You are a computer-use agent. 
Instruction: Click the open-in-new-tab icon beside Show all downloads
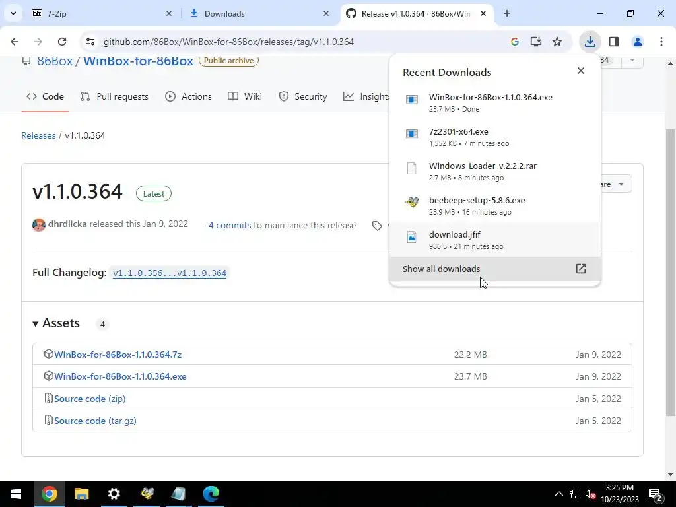click(x=581, y=269)
